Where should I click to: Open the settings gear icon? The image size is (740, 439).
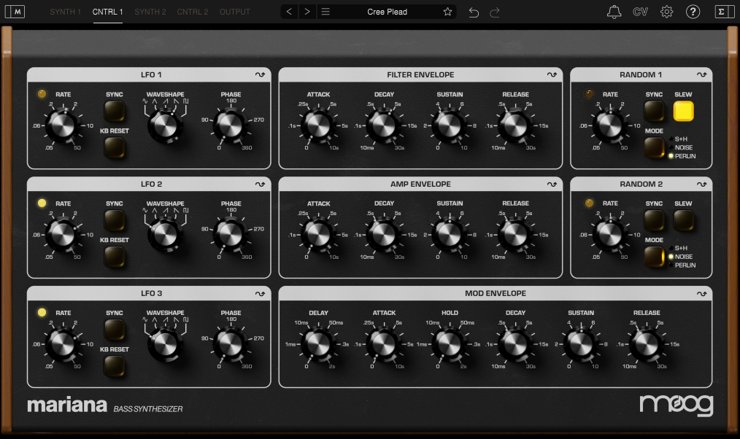point(666,12)
